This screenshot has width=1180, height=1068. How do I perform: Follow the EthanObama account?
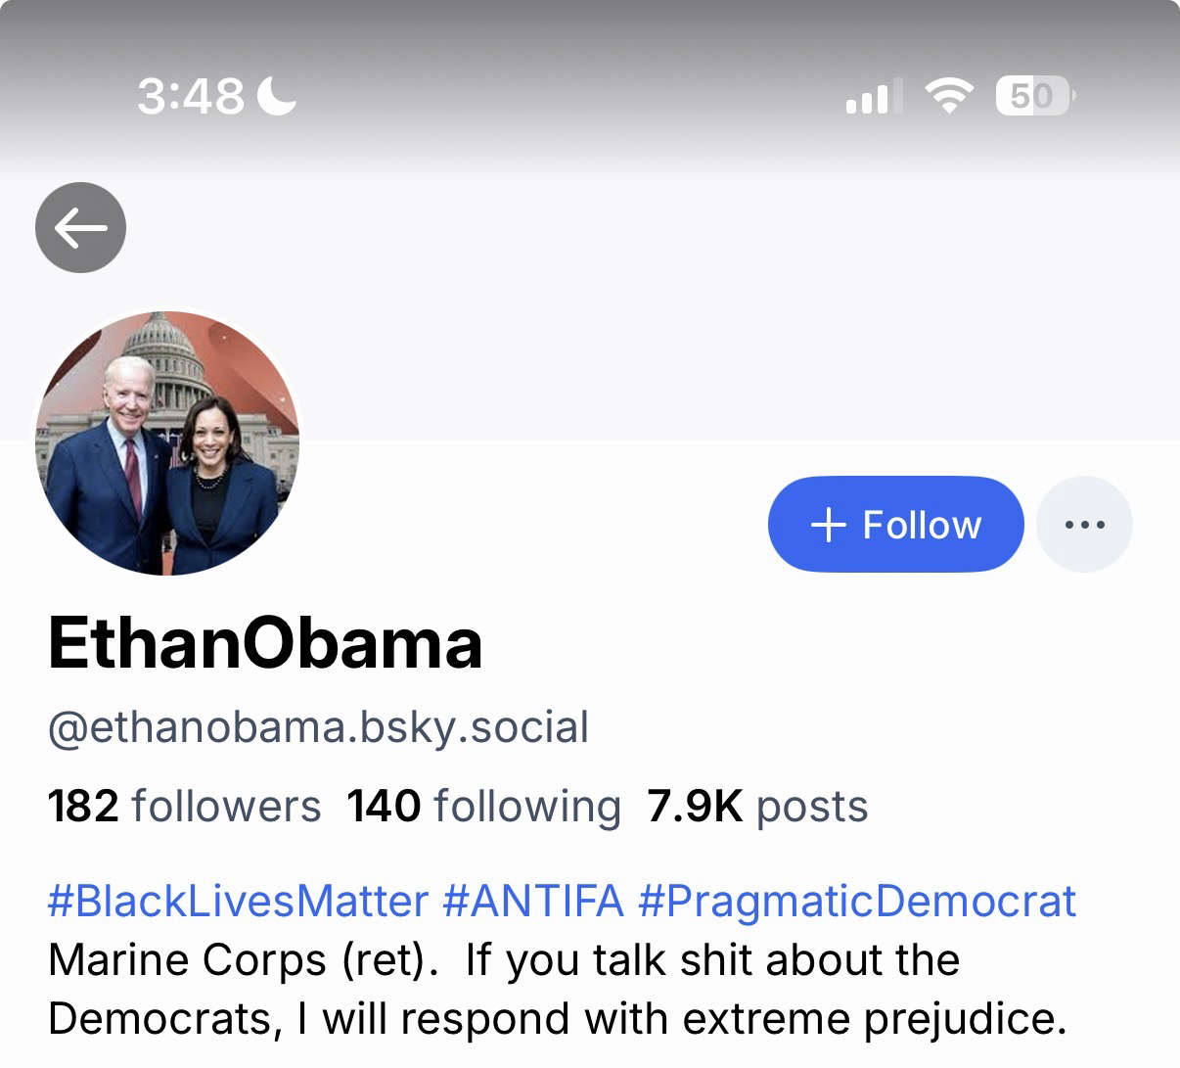[x=895, y=525]
